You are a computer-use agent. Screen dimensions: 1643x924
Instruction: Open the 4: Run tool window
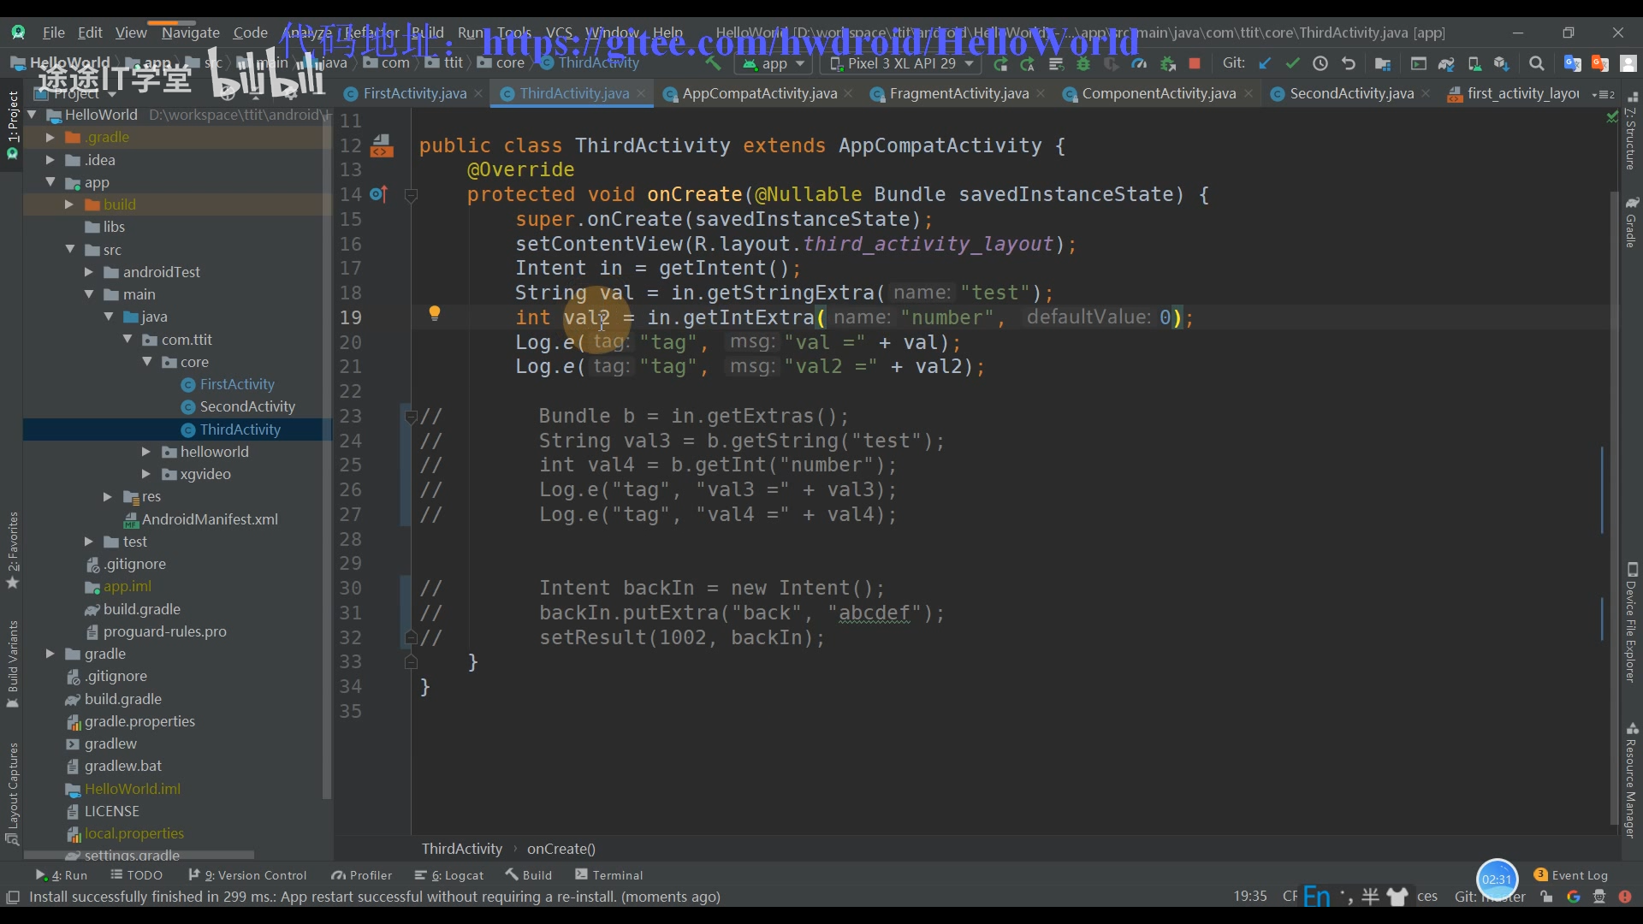62,875
